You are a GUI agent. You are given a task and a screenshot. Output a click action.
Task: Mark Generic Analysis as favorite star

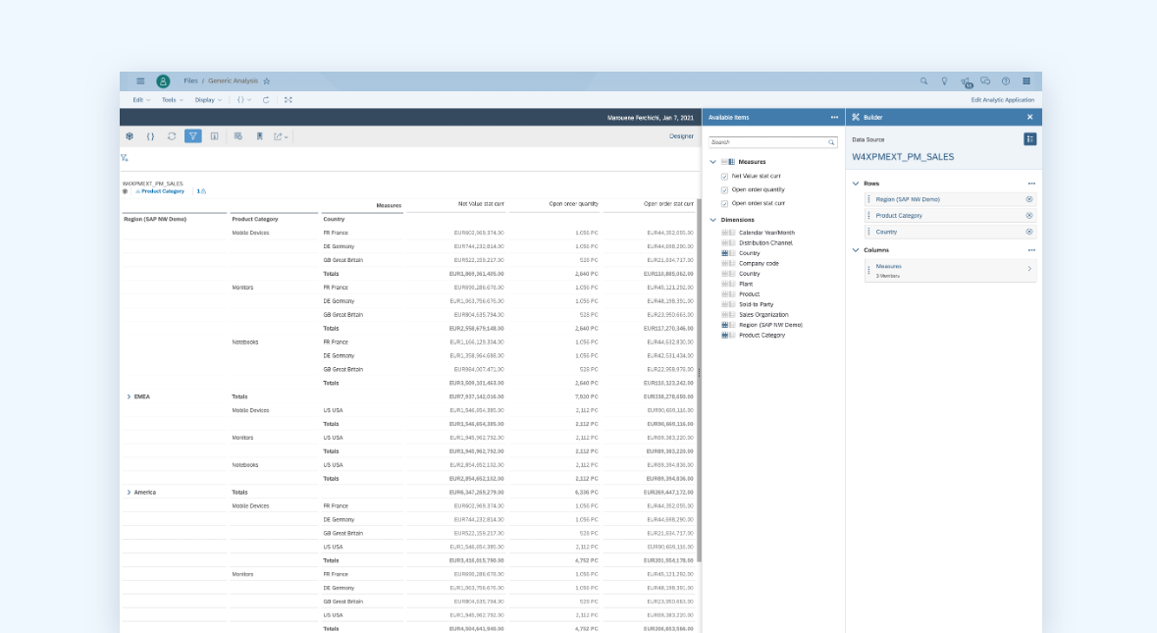click(x=266, y=81)
